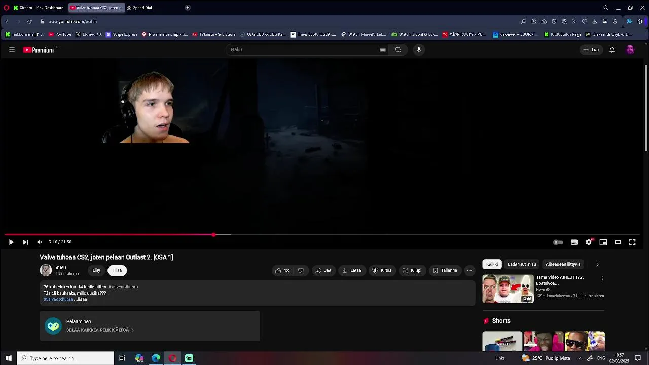Switch to the Speed Dial tab
649x365 pixels.
(142, 8)
